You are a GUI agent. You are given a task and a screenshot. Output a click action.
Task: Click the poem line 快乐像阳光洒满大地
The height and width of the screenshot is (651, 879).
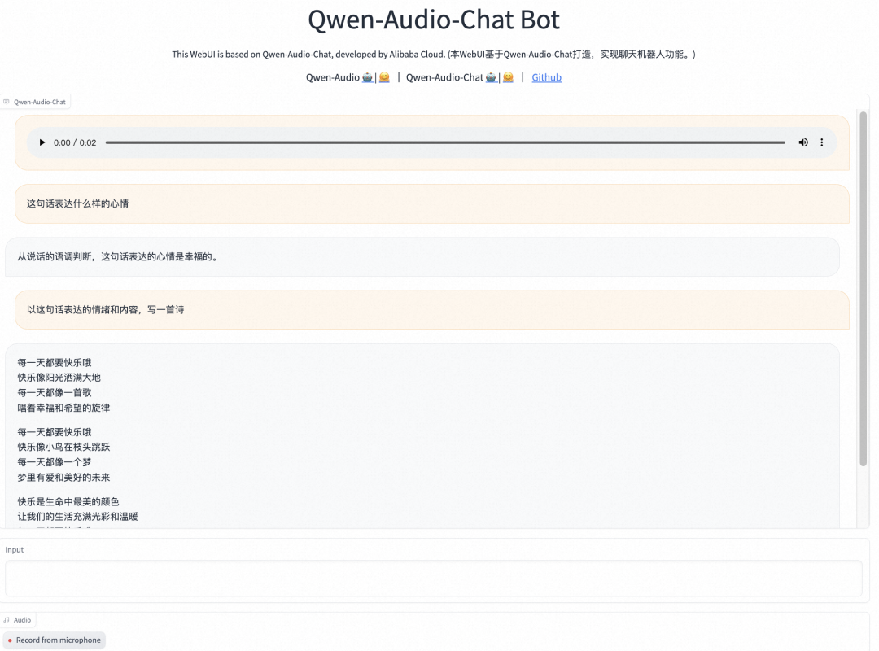pyautogui.click(x=59, y=378)
